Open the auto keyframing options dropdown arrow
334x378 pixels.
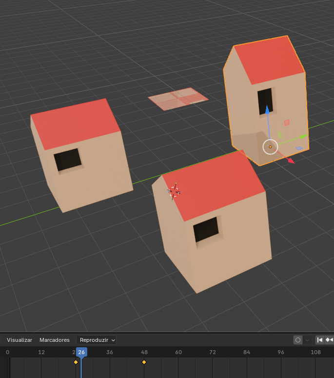(x=307, y=340)
